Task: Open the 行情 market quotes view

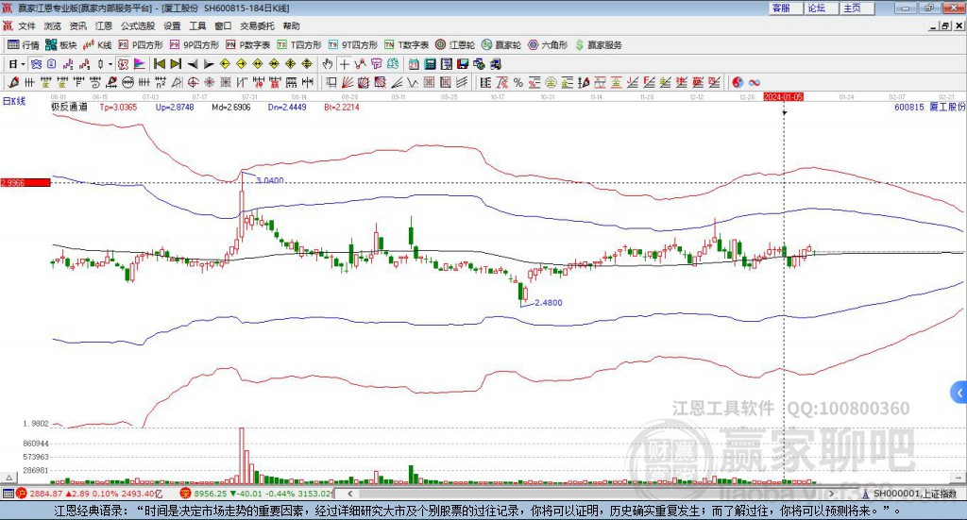Action: pyautogui.click(x=24, y=45)
